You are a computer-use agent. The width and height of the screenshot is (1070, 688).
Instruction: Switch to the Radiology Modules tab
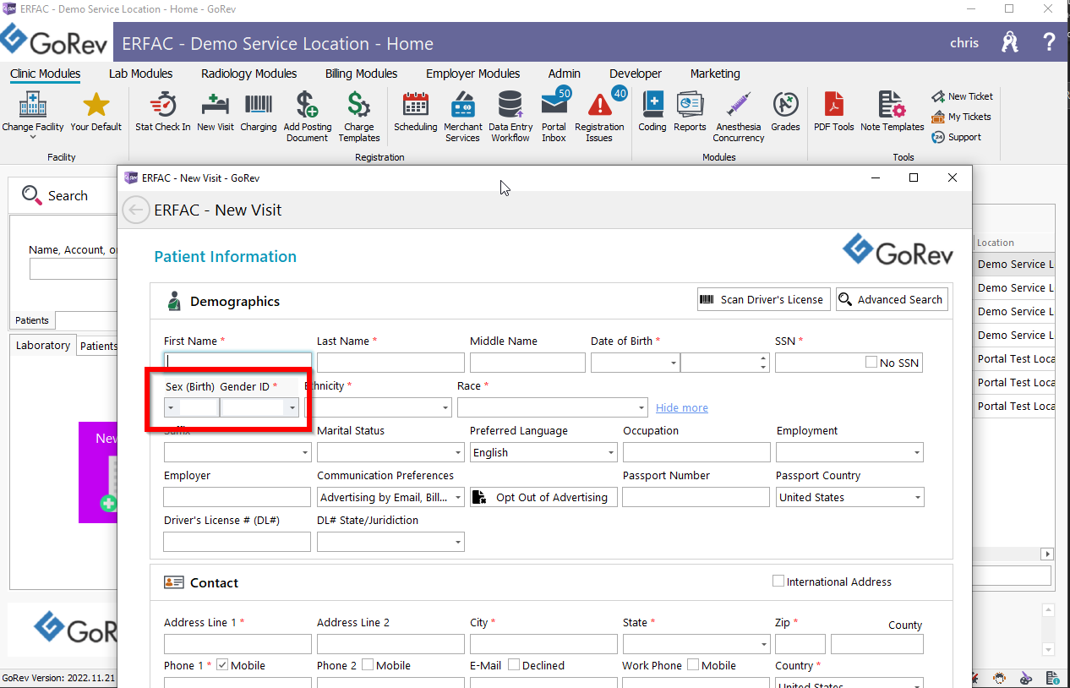click(249, 74)
